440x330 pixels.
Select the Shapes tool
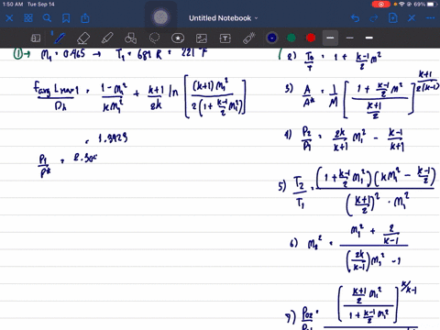tap(131, 38)
